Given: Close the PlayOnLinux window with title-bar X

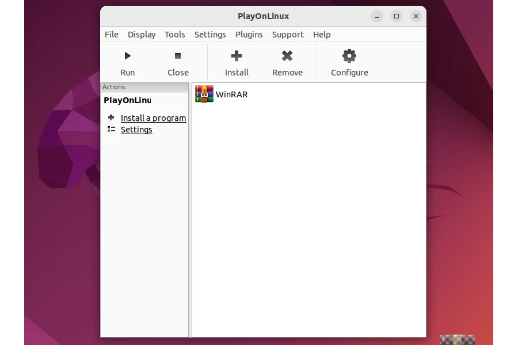Looking at the screenshot, I should 416,16.
